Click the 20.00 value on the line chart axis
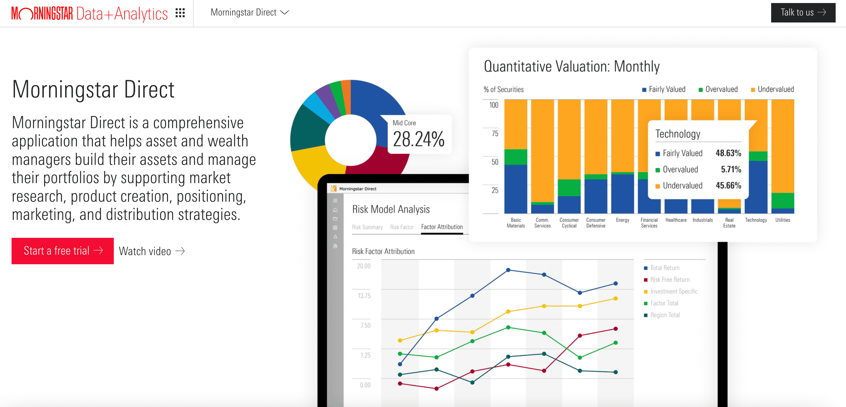Image resolution: width=846 pixels, height=407 pixels. [x=364, y=266]
